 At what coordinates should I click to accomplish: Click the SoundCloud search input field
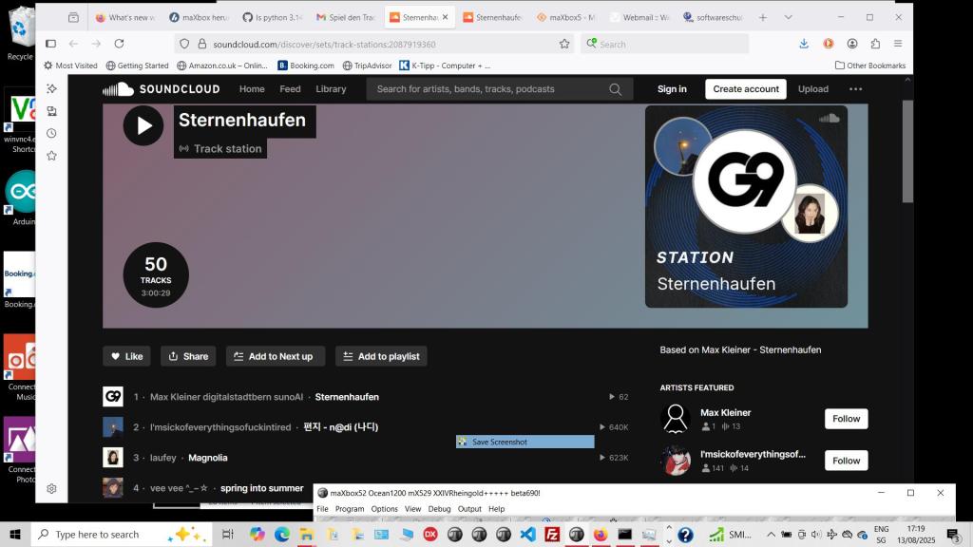485,89
